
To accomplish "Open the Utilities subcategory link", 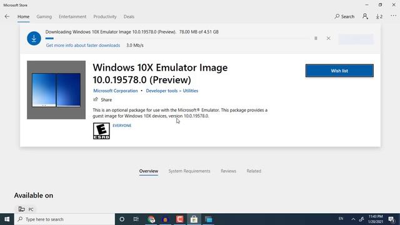I will coord(190,91).
